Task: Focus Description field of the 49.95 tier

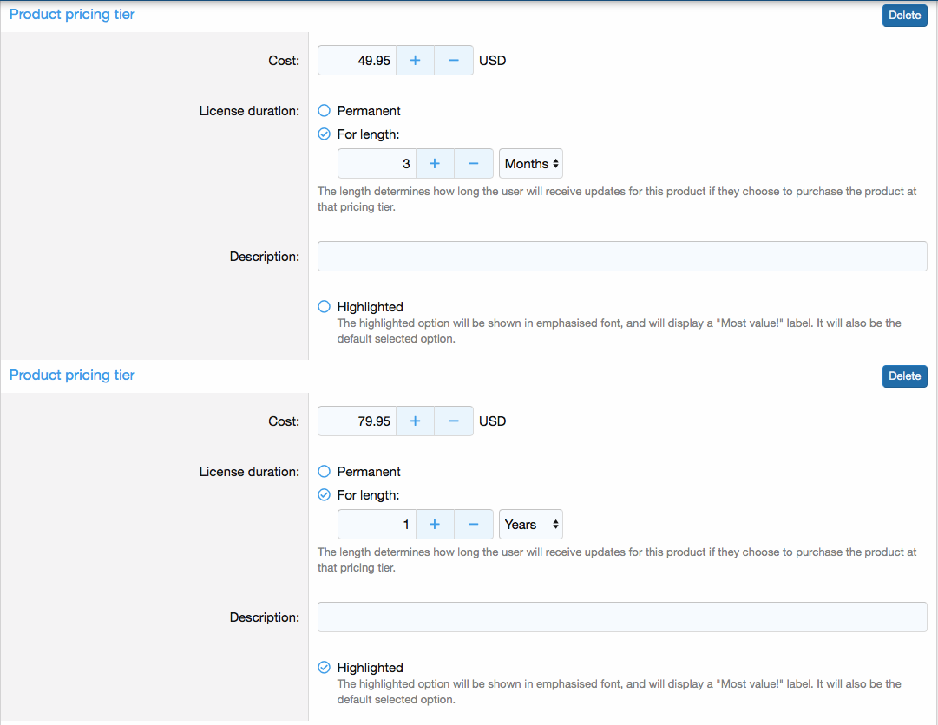Action: click(622, 257)
